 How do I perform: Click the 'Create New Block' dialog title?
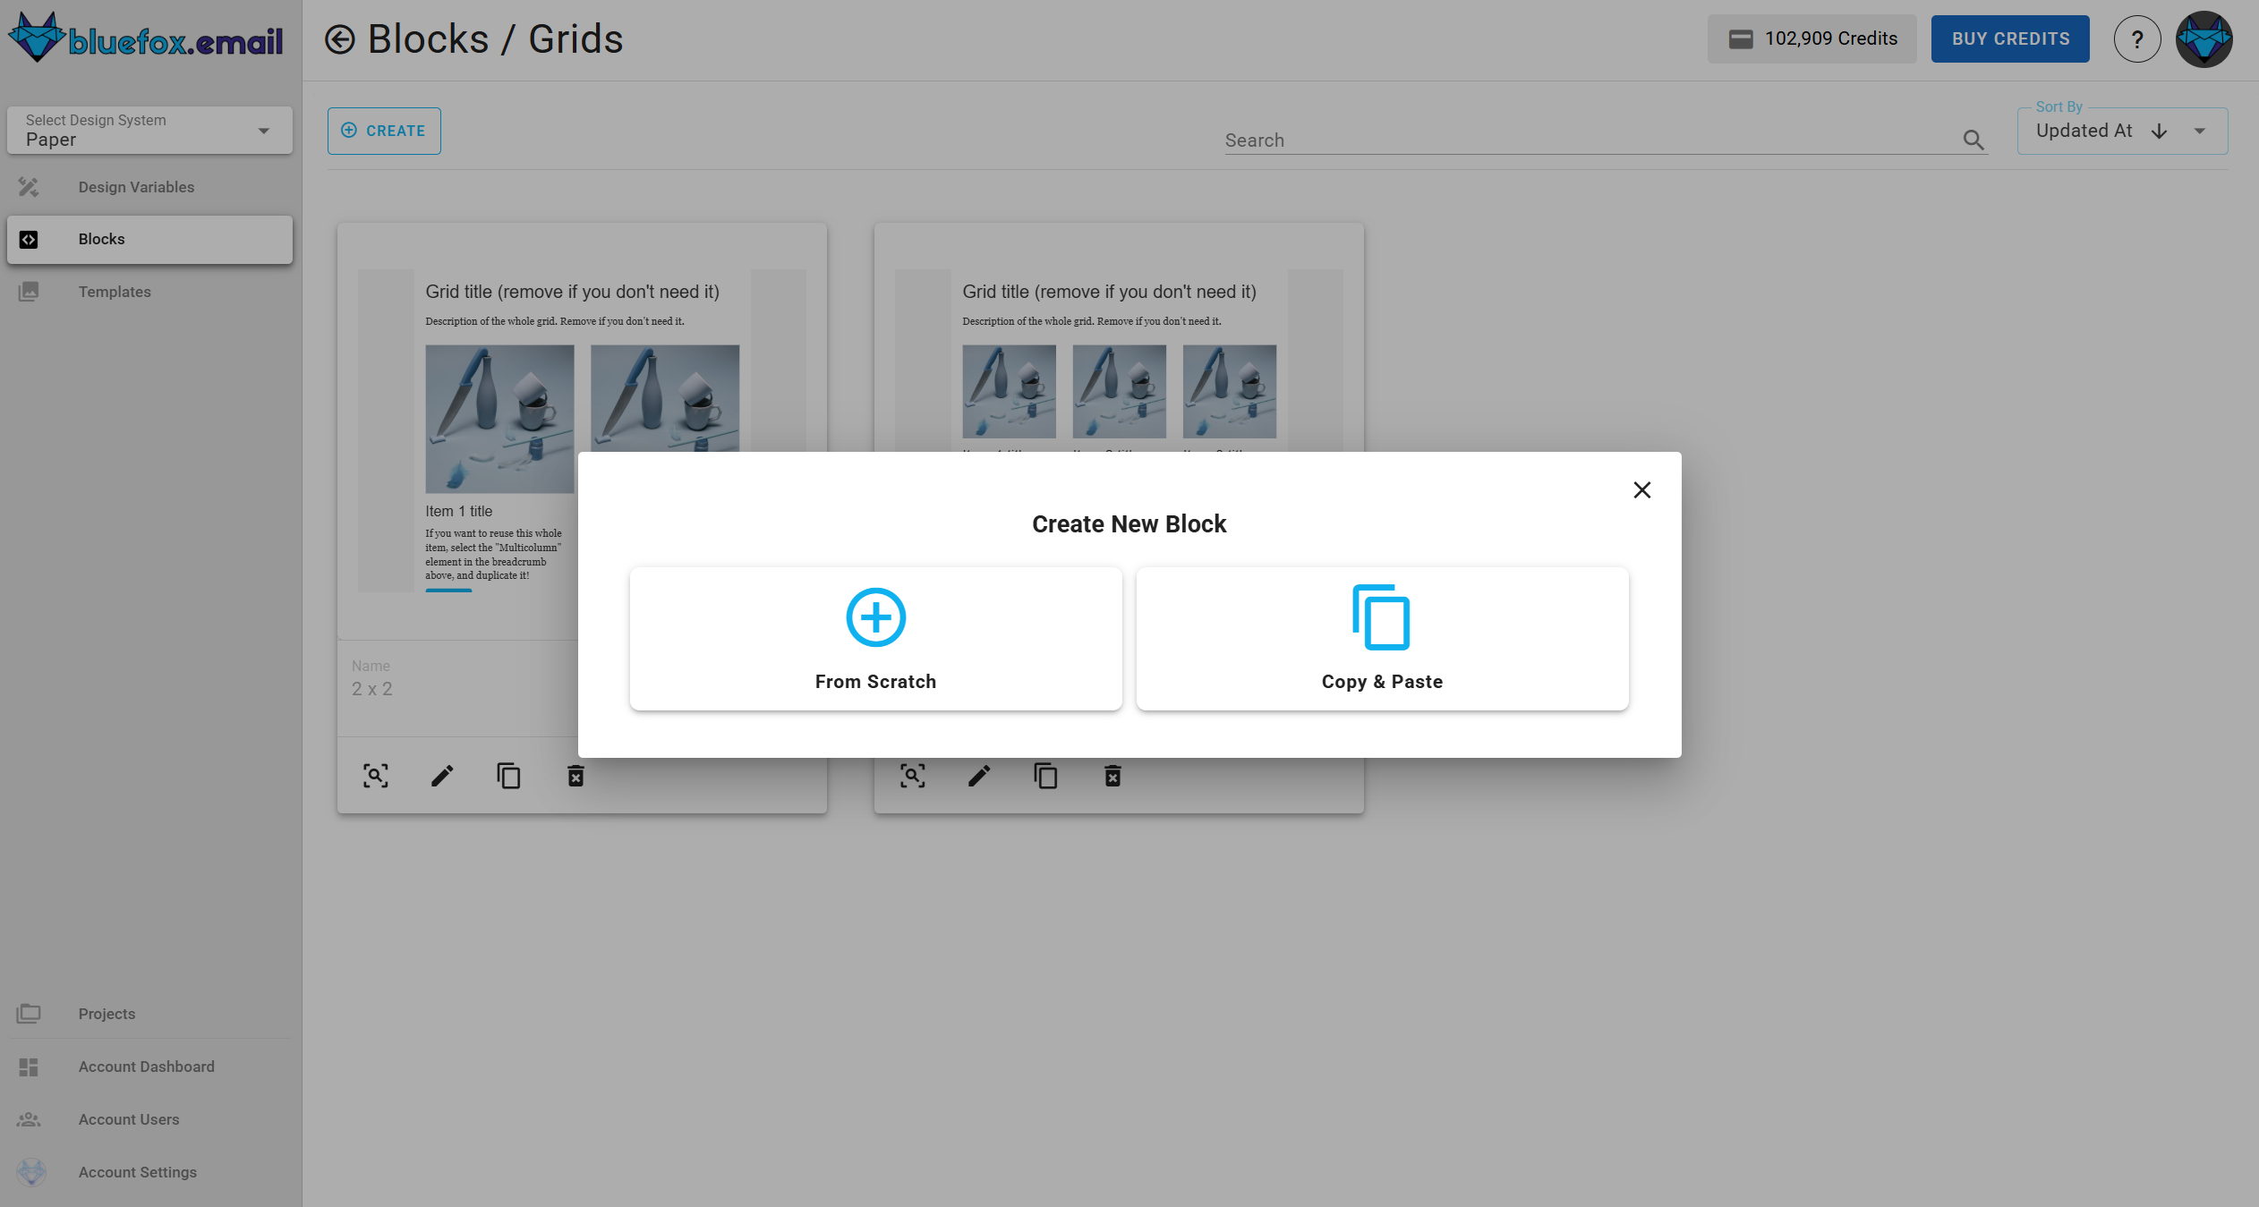point(1129,524)
